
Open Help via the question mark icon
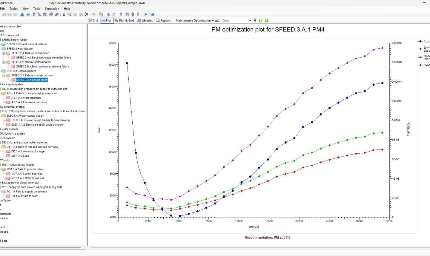pyautogui.click(x=153, y=14)
